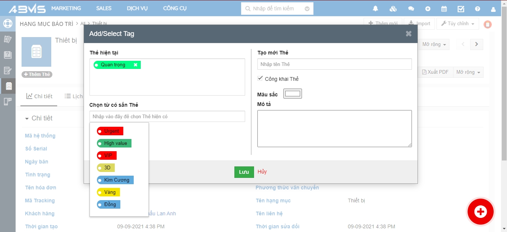
Task: Click the quick create plus icon
Action: pos(428,9)
